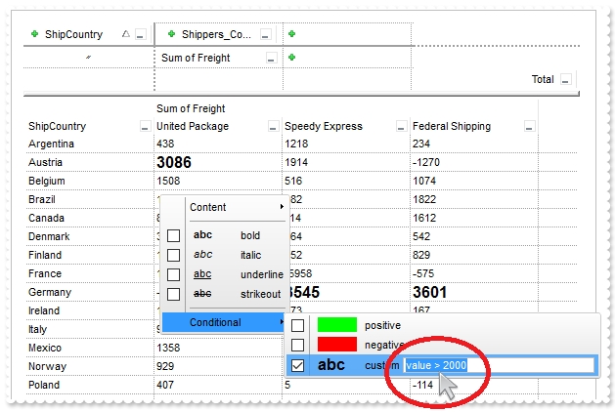The height and width of the screenshot is (412, 615).
Task: Enable the bold checkbox
Action: (x=173, y=236)
